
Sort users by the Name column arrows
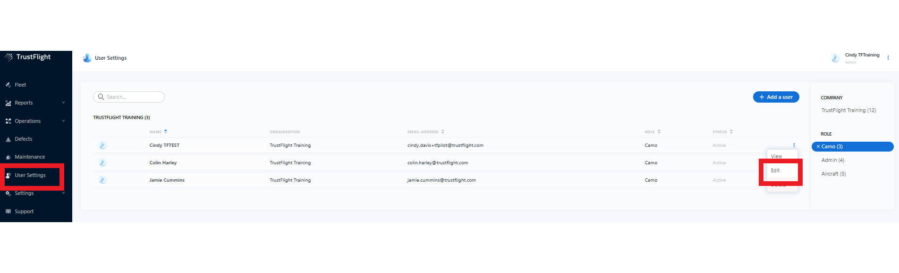point(166,132)
